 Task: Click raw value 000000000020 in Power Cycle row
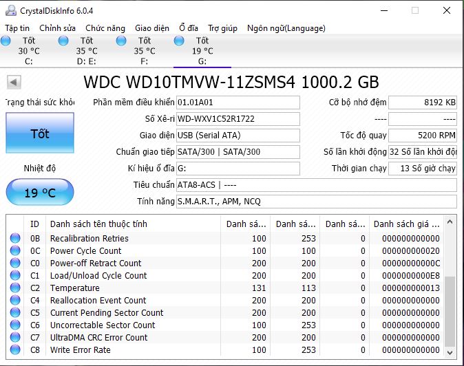(x=411, y=250)
